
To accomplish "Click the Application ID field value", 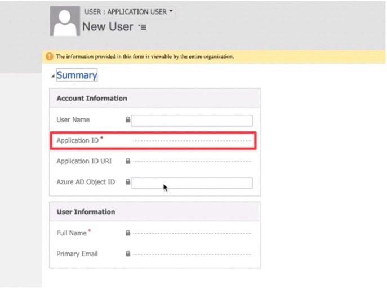I will click(192, 141).
